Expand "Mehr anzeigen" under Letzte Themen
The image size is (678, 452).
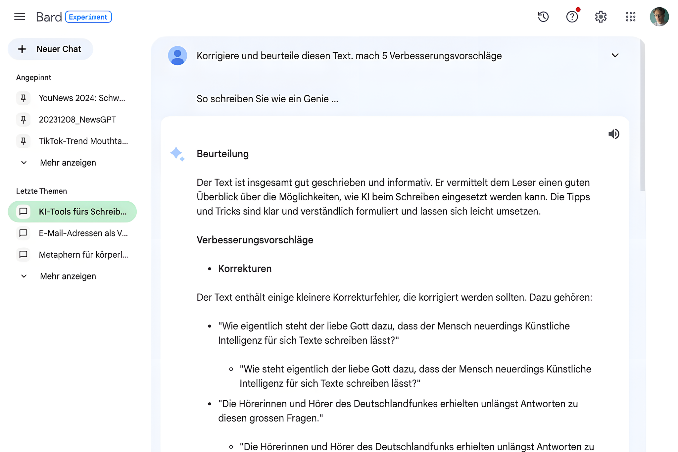[68, 276]
